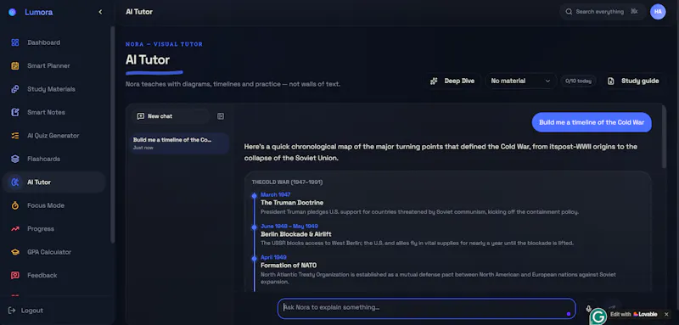Screen dimensions: 679x325
Task: Click the Formation of NATO heading
Action: 289,266
